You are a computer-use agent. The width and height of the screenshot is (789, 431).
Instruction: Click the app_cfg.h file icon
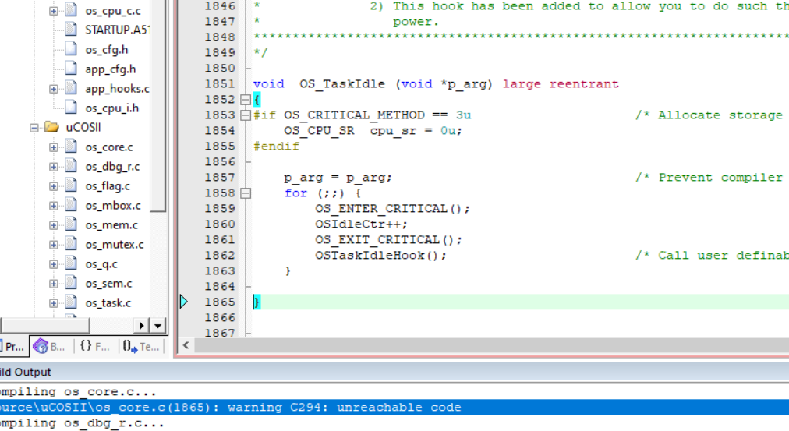click(x=71, y=69)
